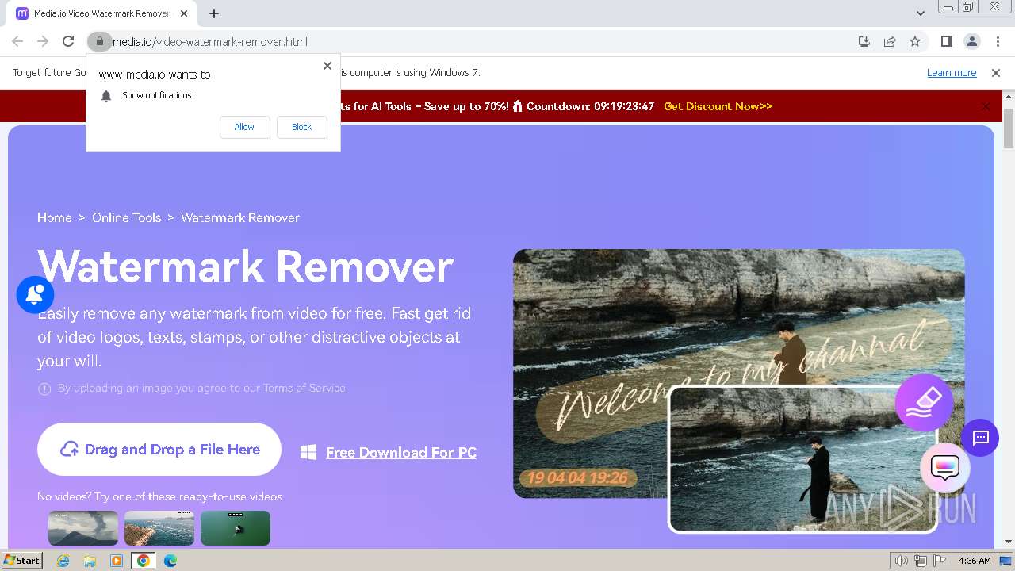The width and height of the screenshot is (1015, 571).
Task: Open pink feedback chat widget
Action: click(x=945, y=468)
